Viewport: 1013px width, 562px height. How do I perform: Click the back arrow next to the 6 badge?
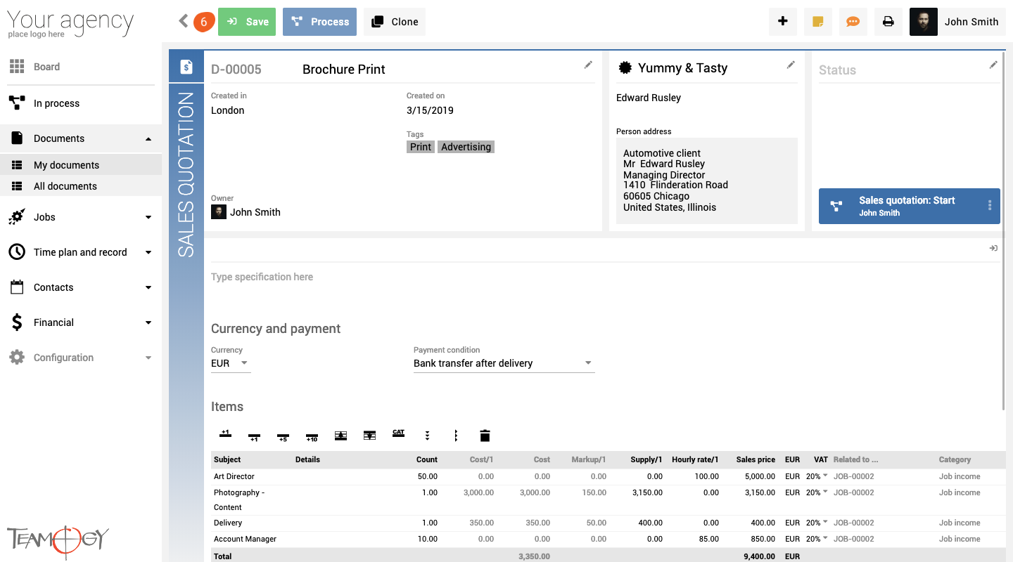[184, 21]
